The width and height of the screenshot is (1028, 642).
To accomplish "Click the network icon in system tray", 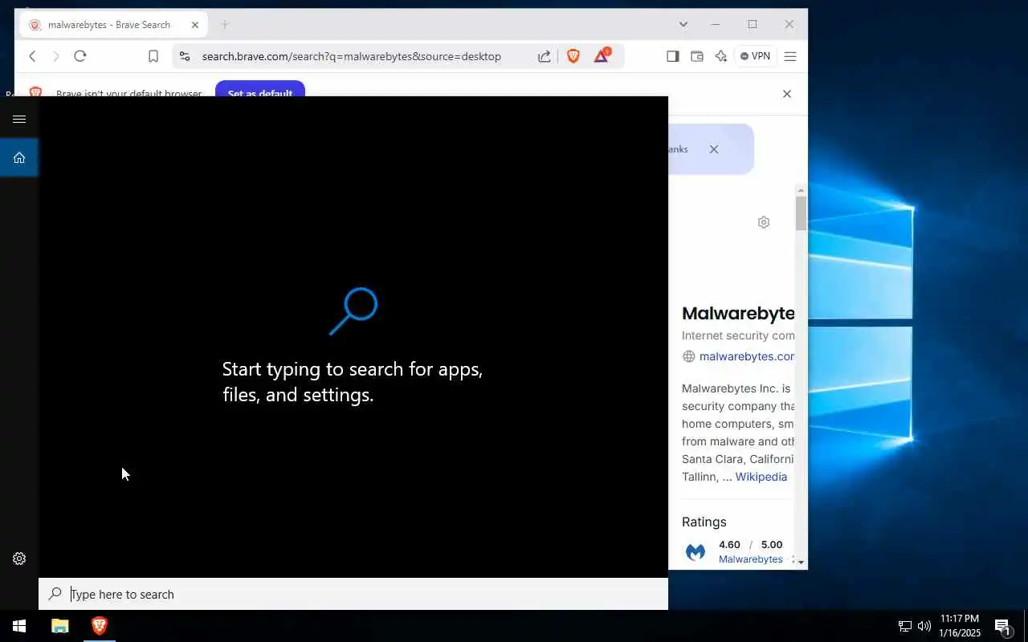I will tap(904, 626).
